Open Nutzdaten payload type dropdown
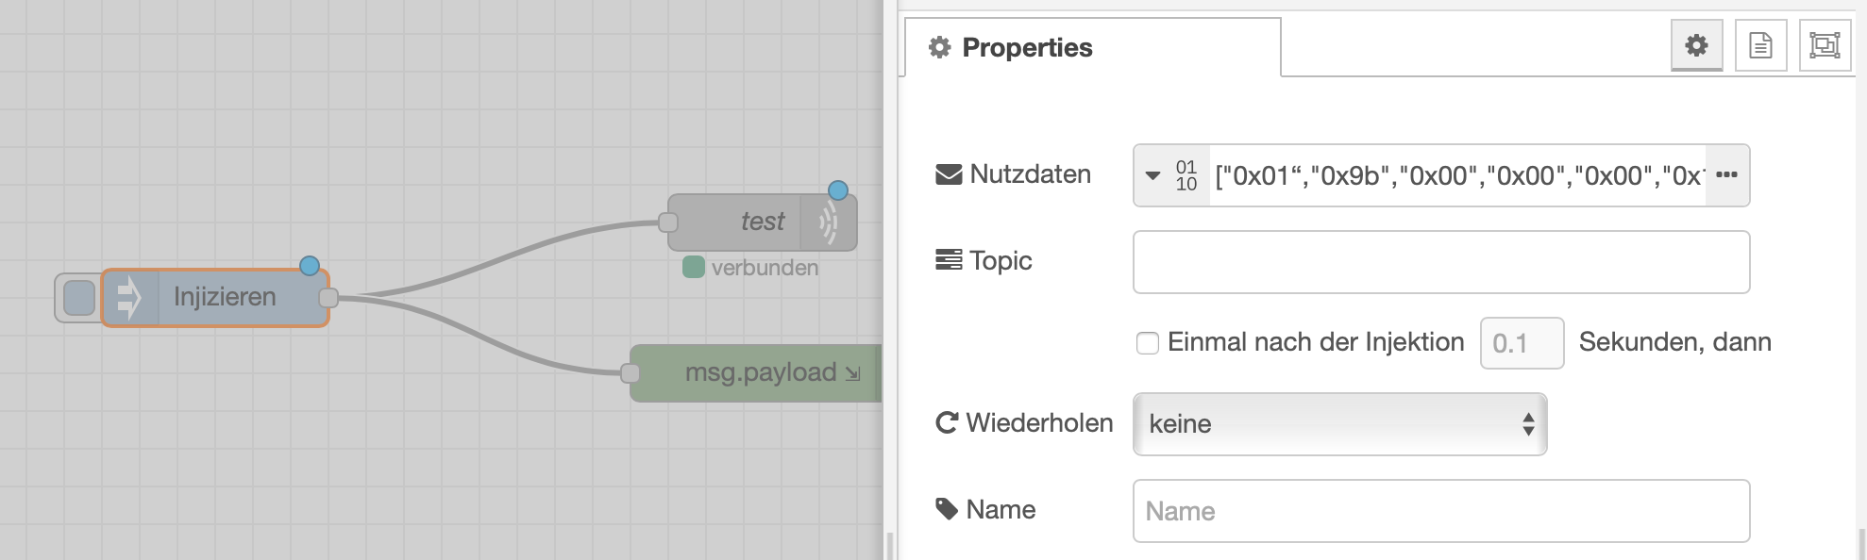1867x560 pixels. (1171, 175)
